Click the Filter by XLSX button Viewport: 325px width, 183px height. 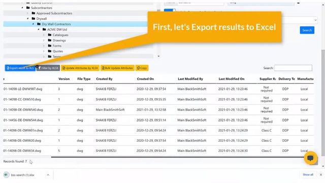pyautogui.click(x=48, y=68)
